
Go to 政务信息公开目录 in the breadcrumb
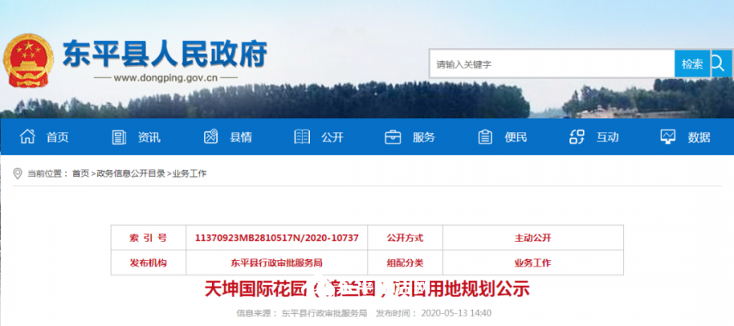point(130,174)
